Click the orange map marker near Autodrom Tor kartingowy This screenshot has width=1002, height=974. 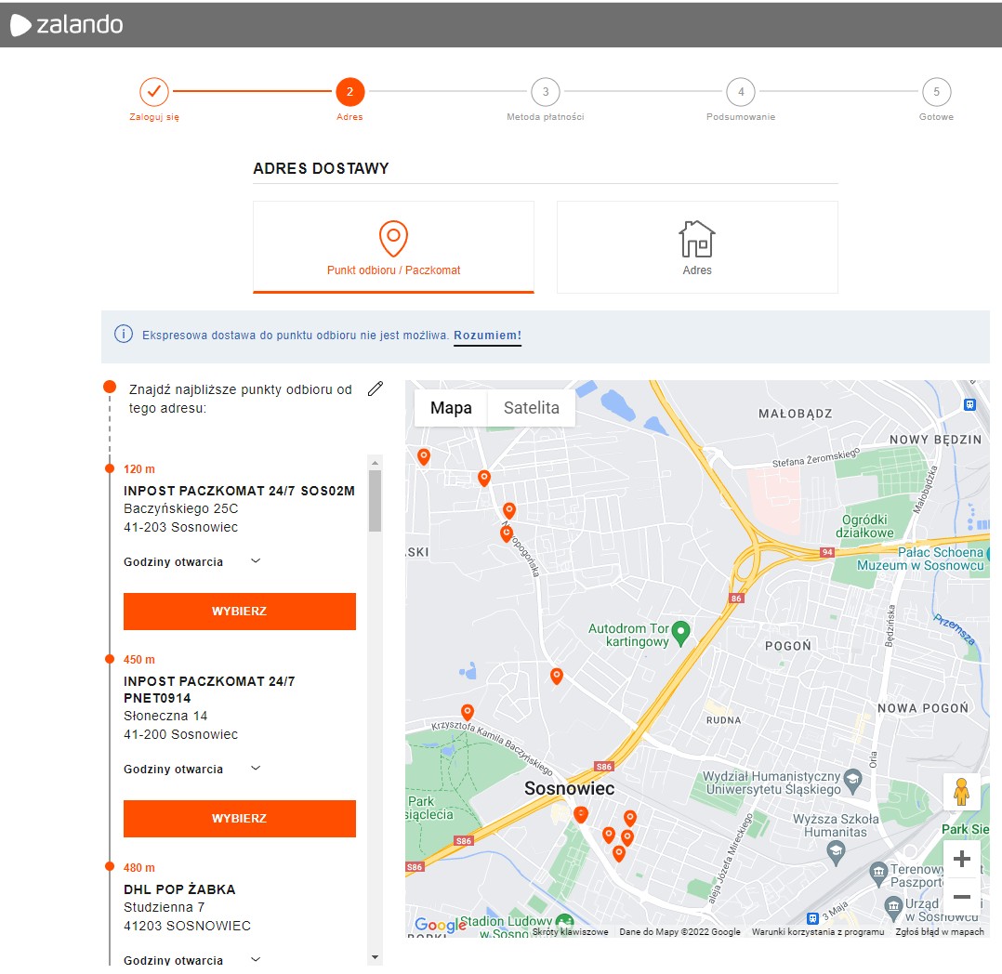tap(558, 677)
